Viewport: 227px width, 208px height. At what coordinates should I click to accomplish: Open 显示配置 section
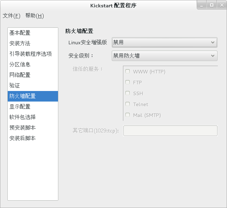coord(33,107)
